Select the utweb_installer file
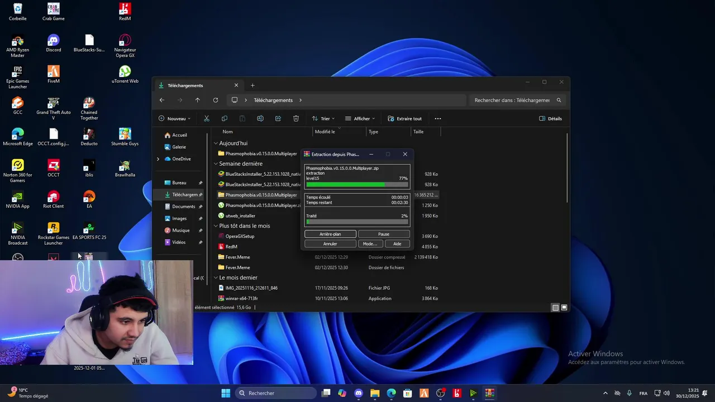 [240, 216]
